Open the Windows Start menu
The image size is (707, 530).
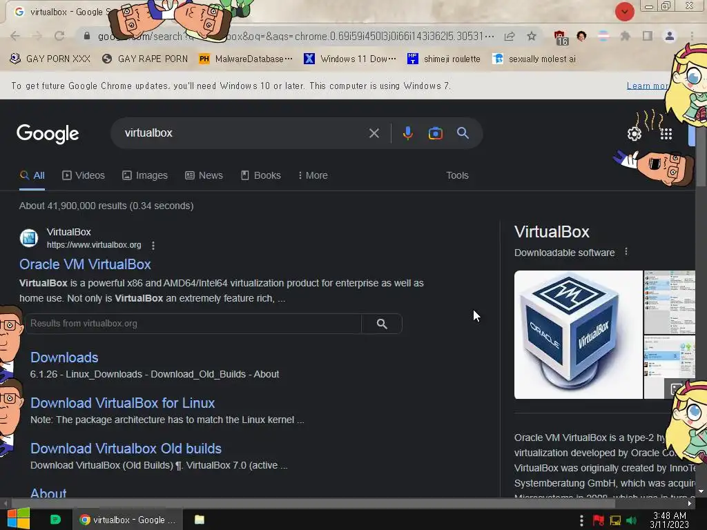(x=19, y=519)
